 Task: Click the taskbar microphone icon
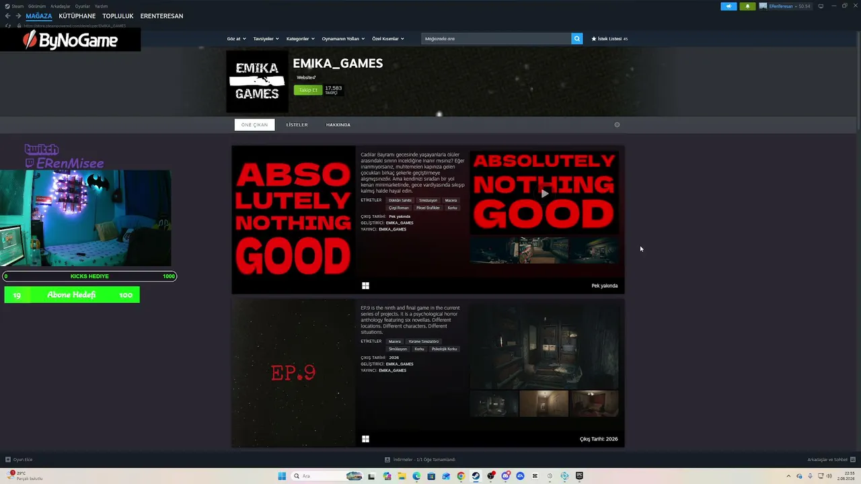coord(810,476)
